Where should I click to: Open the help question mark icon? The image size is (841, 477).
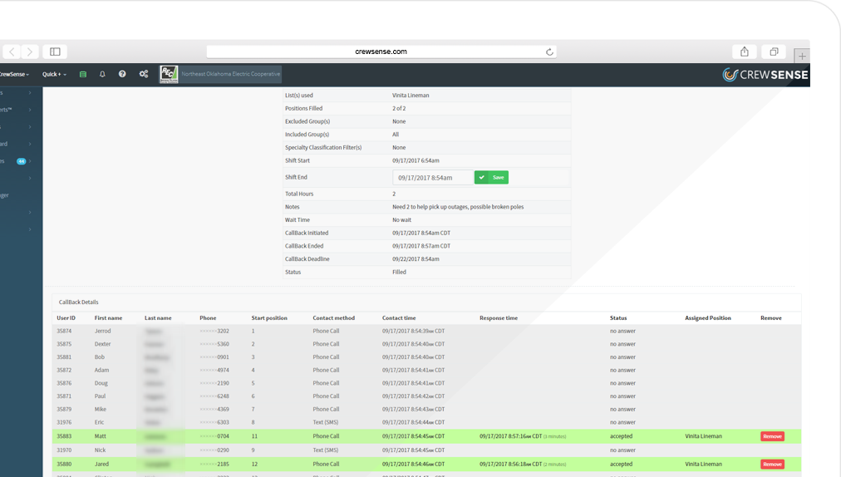[x=122, y=74]
